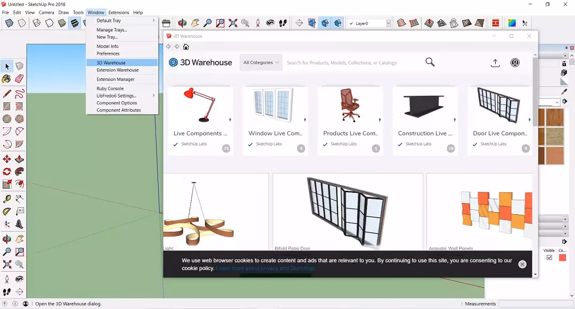Dismiss the cookie notice banner
The width and height of the screenshot is (575, 309).
(522, 264)
